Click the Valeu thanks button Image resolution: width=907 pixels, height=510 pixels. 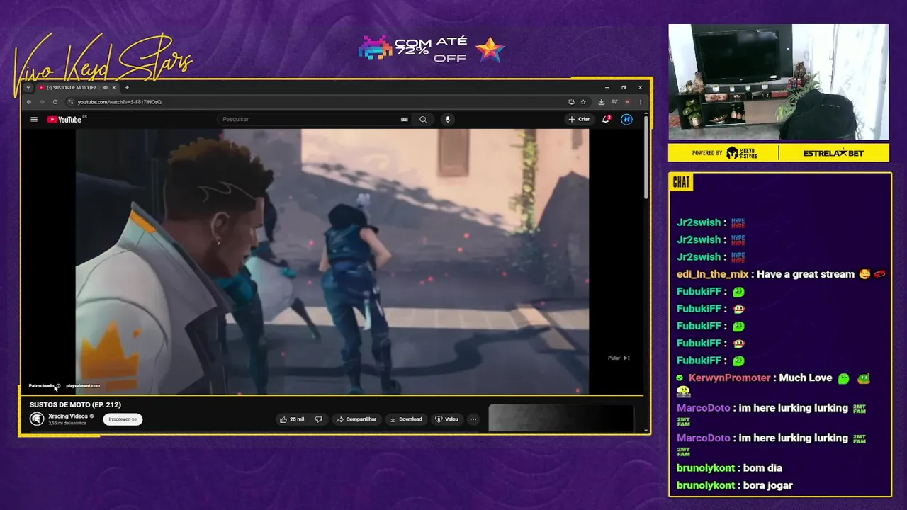click(x=446, y=419)
